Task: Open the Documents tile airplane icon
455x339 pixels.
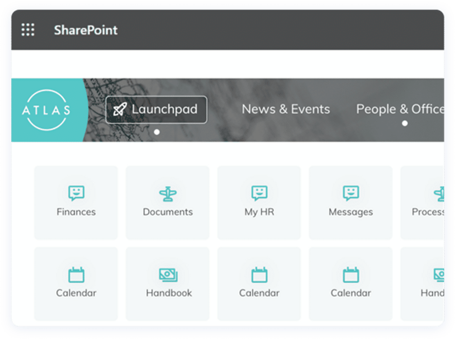Action: pos(168,194)
